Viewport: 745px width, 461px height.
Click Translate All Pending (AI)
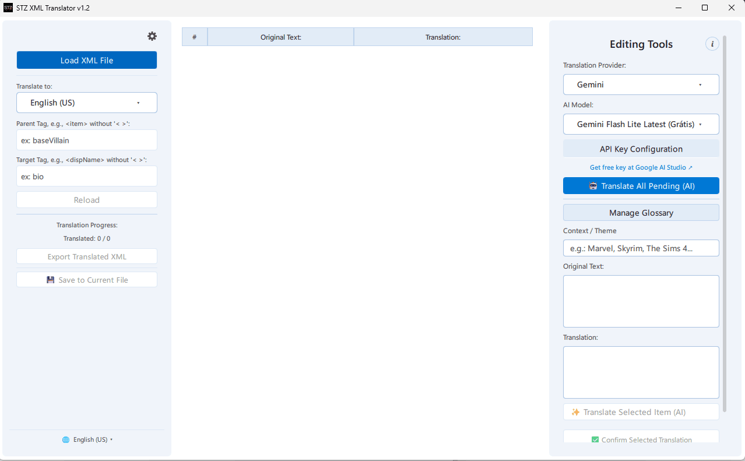tap(641, 186)
